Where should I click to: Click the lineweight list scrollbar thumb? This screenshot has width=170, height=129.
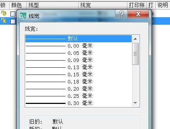[x=135, y=54]
